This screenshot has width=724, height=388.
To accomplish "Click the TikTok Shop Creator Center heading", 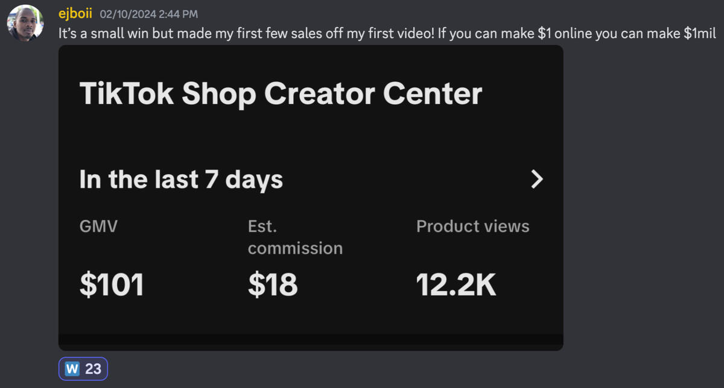I will [x=281, y=94].
